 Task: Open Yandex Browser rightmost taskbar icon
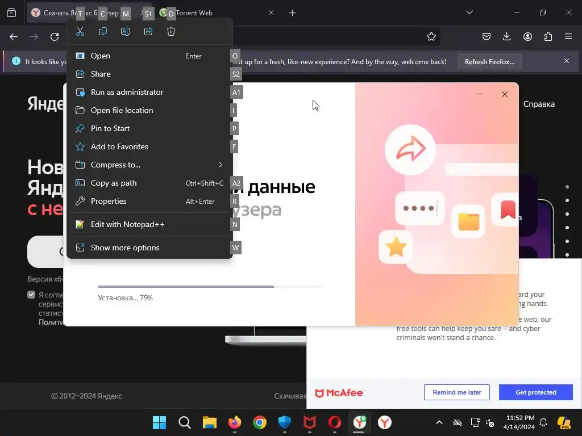tap(385, 422)
